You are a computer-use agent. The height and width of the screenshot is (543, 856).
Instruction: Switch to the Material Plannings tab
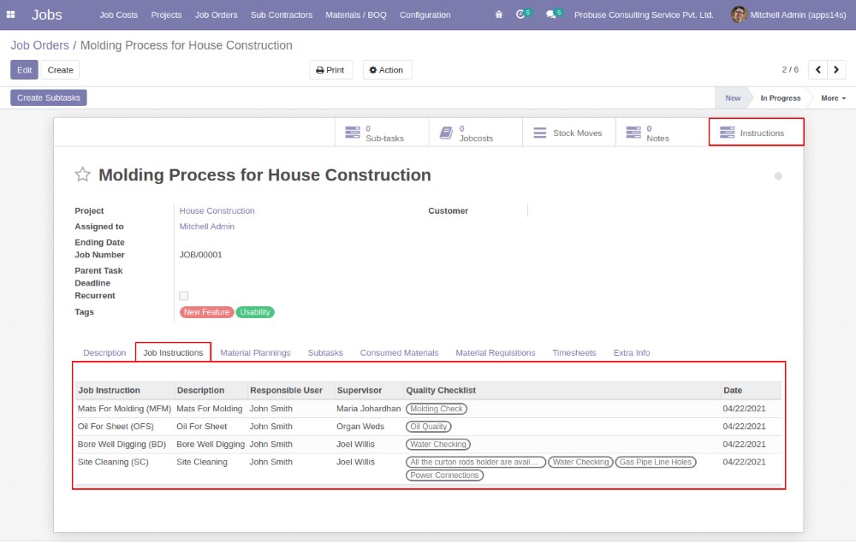255,352
